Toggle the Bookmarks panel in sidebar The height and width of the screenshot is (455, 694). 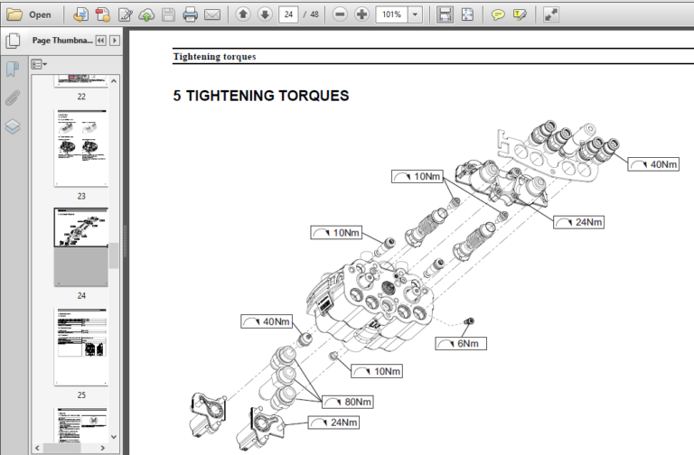pos(13,69)
